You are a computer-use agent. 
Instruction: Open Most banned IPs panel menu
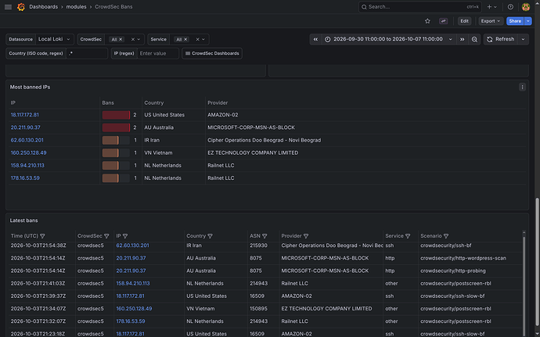tap(522, 87)
